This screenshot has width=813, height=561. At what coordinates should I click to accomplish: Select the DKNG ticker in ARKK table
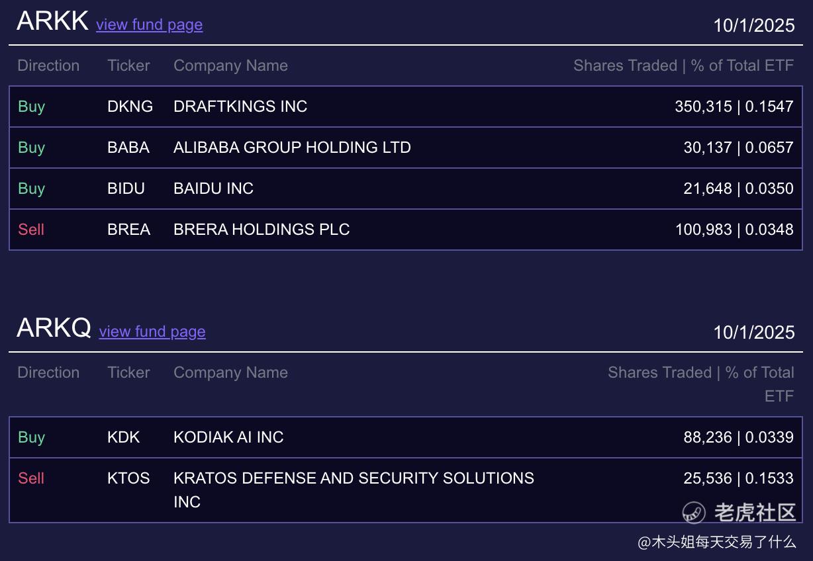click(x=130, y=107)
